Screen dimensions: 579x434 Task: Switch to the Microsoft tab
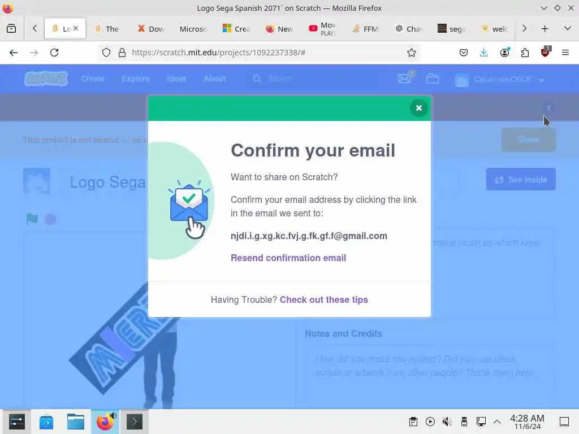click(193, 28)
